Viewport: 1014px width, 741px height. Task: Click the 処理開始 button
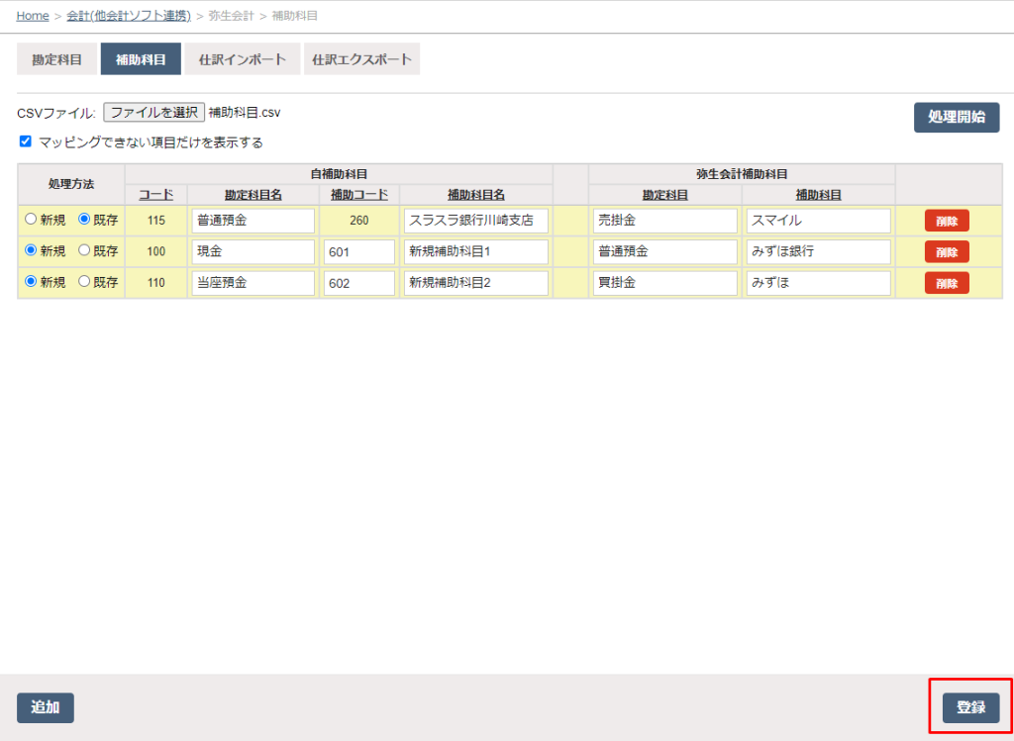click(957, 118)
